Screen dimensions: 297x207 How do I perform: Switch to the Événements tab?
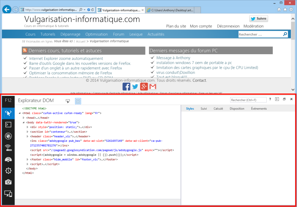coord(259,109)
